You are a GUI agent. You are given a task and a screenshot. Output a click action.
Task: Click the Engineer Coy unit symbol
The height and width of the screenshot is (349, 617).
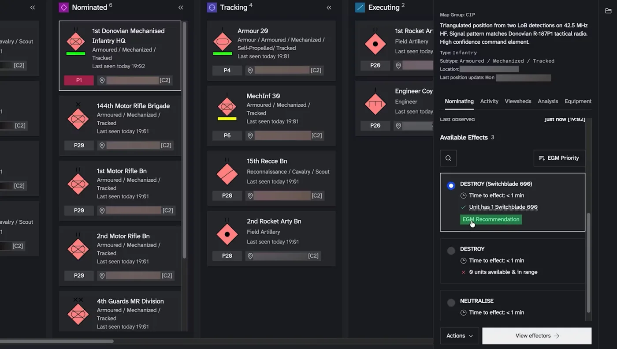click(x=375, y=102)
